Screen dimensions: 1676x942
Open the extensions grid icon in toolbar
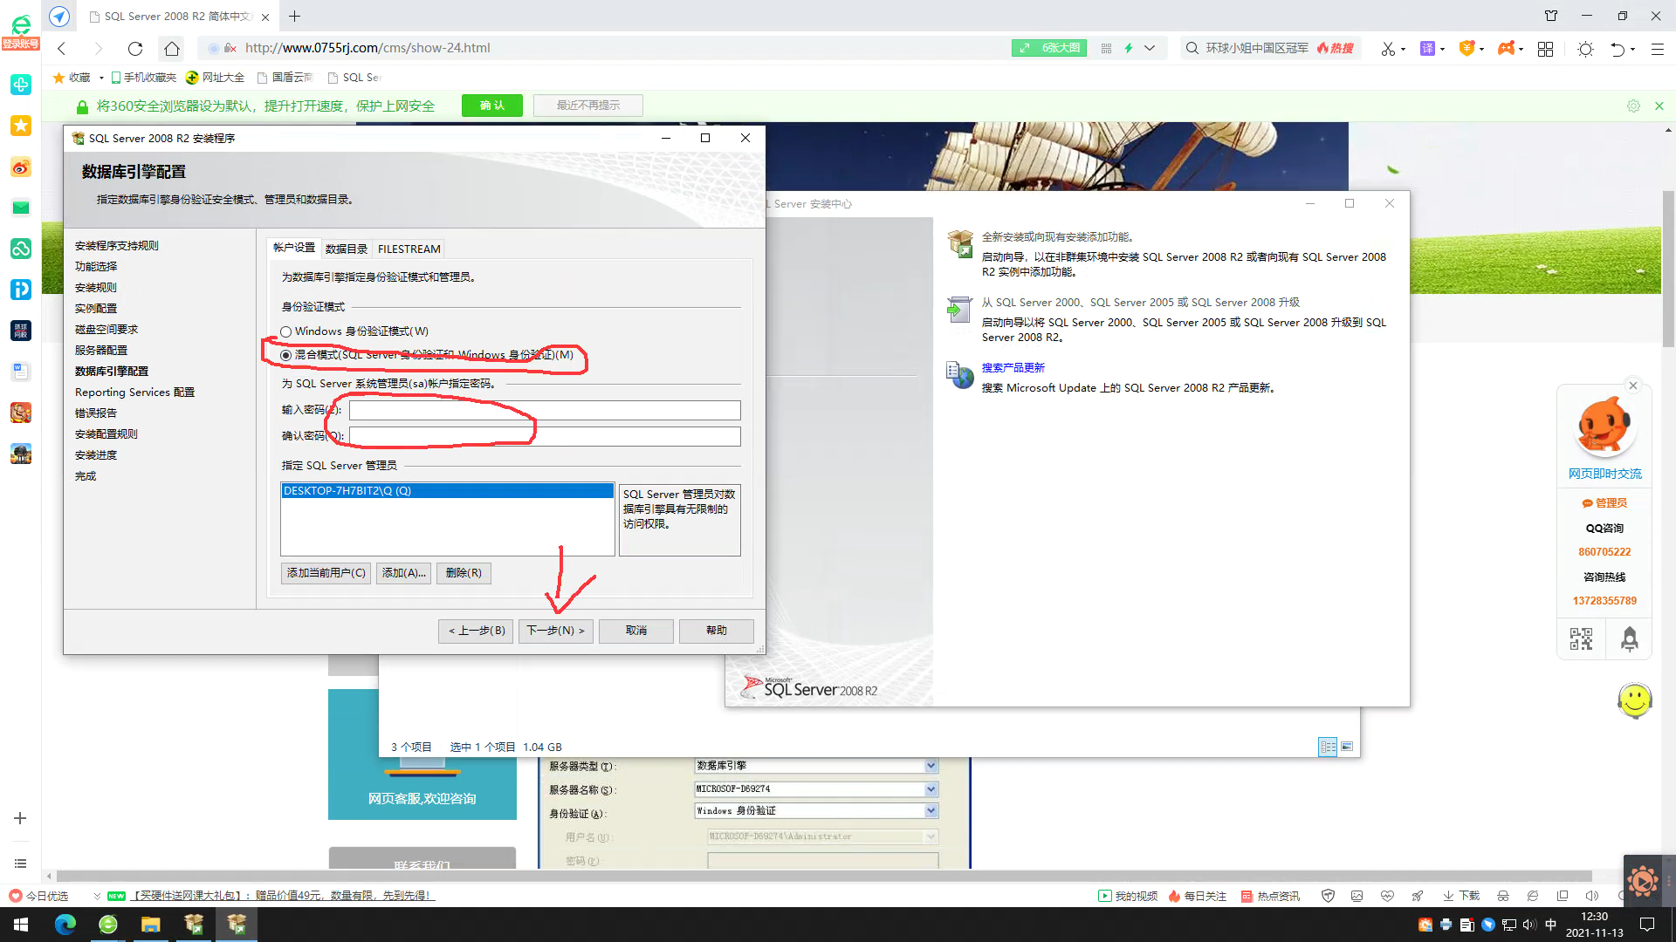(x=1545, y=49)
